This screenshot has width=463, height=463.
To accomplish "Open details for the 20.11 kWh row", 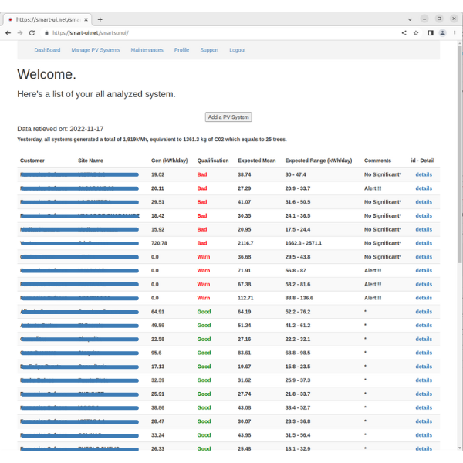I will coord(424,188).
